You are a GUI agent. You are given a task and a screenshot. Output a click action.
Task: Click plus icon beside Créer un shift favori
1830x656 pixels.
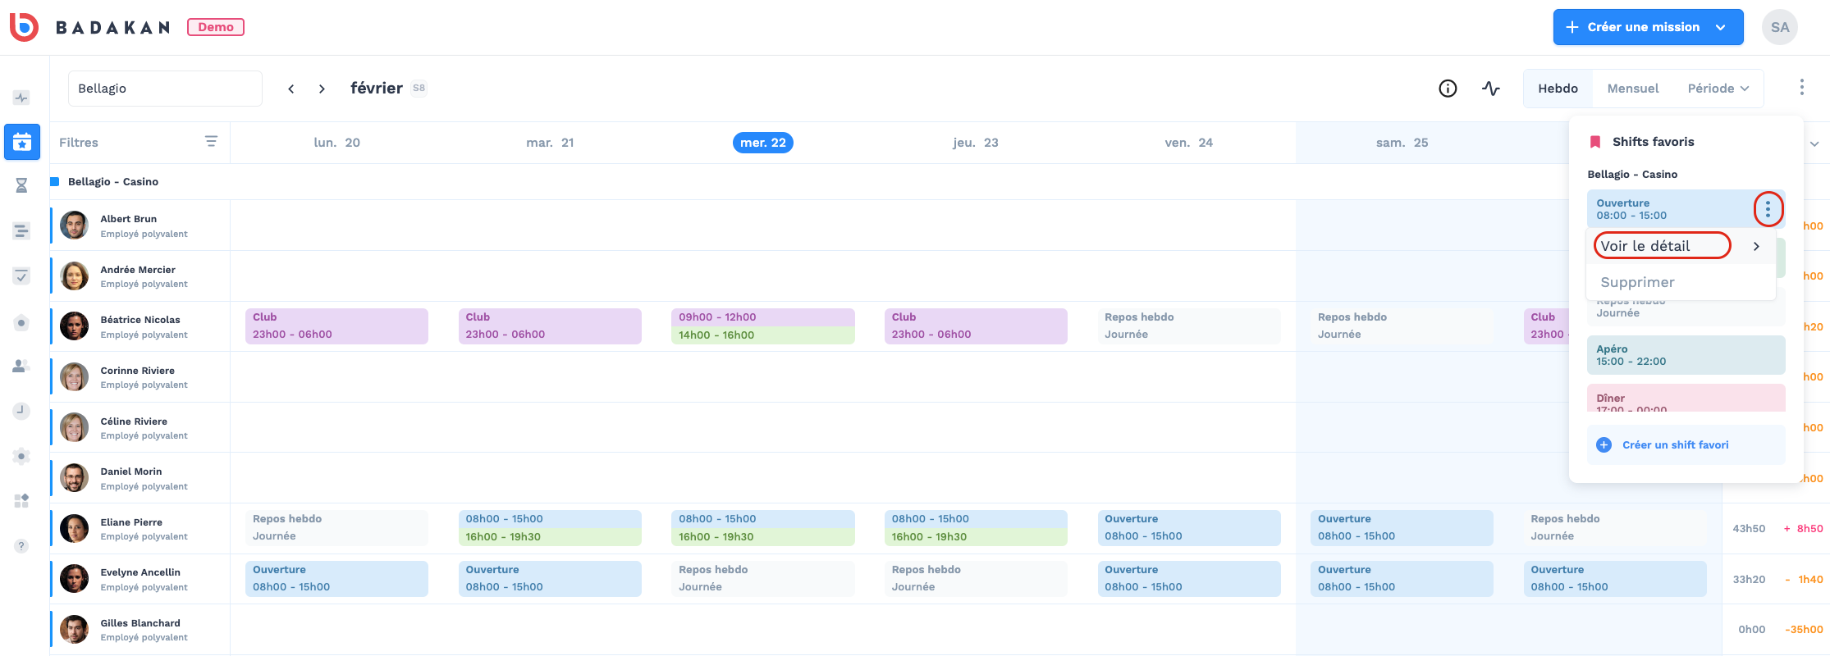point(1604,444)
